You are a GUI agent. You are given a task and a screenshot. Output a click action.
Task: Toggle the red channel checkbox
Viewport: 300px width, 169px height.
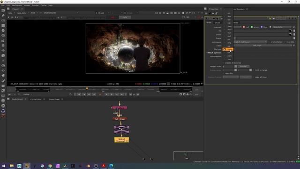[244, 27]
